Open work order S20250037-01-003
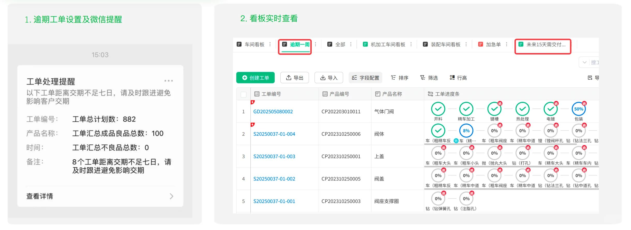631x230 pixels. pyautogui.click(x=274, y=157)
